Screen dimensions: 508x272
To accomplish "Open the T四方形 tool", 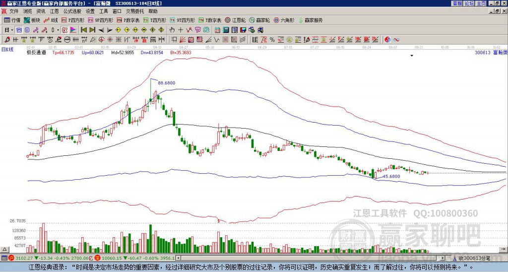I will tap(155, 20).
